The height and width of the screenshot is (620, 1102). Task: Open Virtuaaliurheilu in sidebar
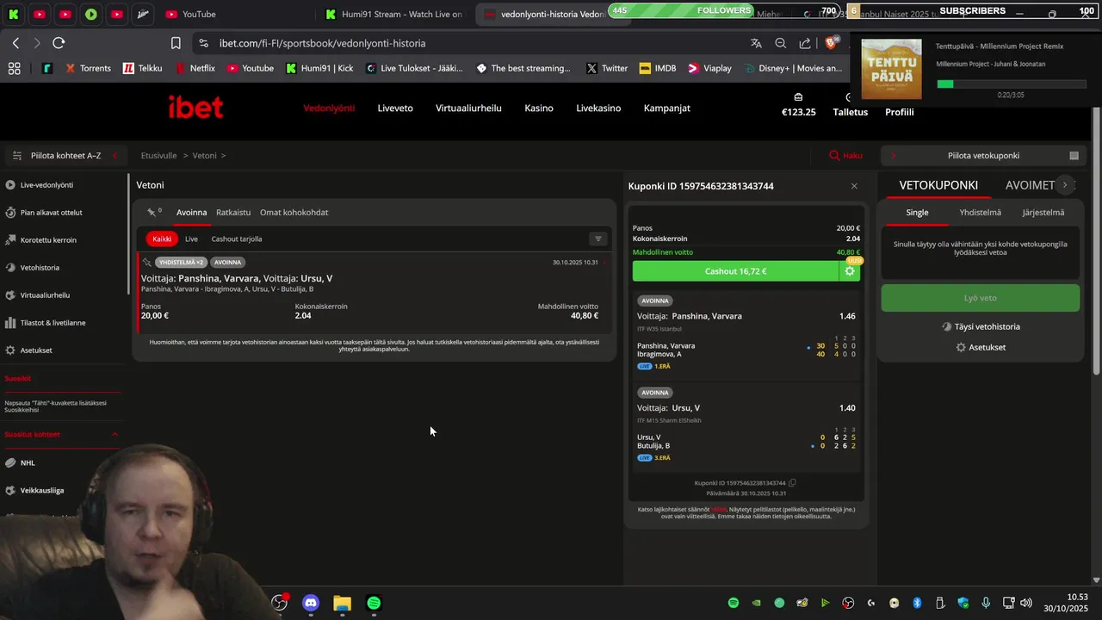click(45, 295)
